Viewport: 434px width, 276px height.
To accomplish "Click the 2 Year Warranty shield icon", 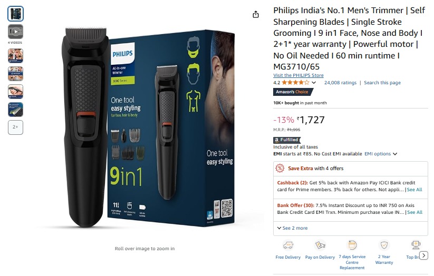I will 384,245.
